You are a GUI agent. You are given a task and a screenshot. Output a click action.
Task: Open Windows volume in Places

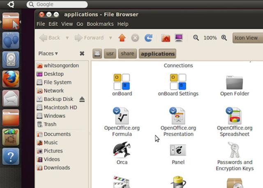[x=51, y=116]
